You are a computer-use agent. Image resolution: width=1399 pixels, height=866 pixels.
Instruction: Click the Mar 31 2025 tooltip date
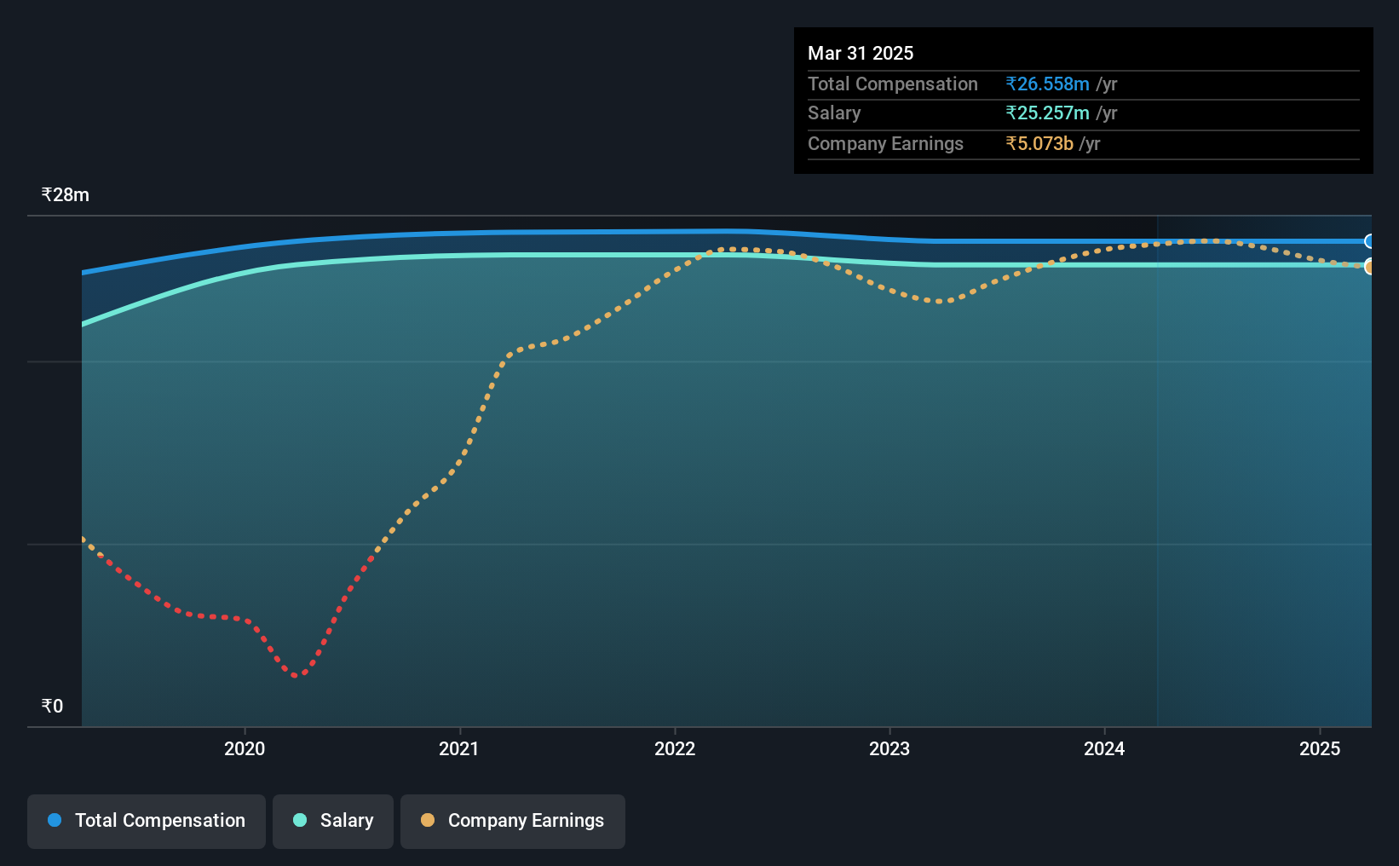(861, 53)
